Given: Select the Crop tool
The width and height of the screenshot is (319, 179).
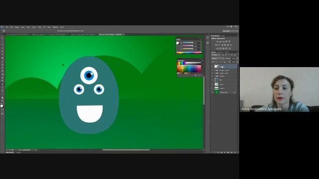Looking at the screenshot, I should click(2, 51).
